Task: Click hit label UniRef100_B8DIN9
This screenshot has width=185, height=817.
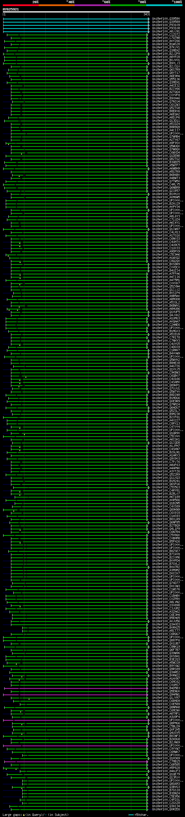Action: [166, 395]
